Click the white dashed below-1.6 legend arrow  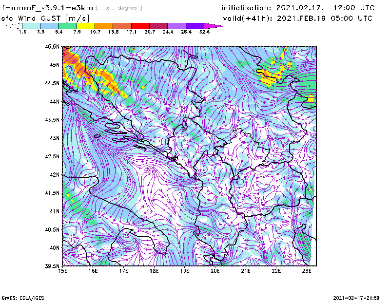14,26
